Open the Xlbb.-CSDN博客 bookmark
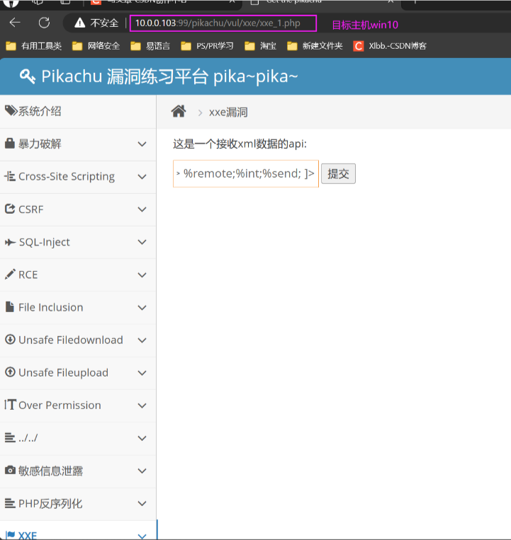This screenshot has height=540, width=511. (390, 46)
